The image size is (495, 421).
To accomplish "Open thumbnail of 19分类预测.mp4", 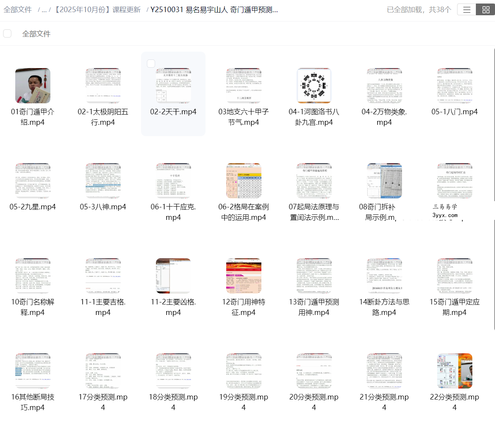I will pos(244,371).
